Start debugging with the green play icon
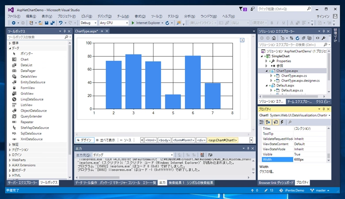 pyautogui.click(x=133, y=23)
